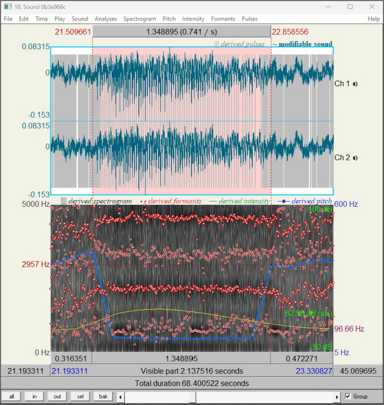Click the 'modifiable sound' legend label
The image size is (384, 405).
pyautogui.click(x=303, y=44)
